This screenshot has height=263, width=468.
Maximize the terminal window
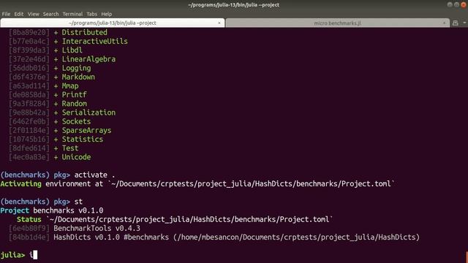(x=456, y=4)
